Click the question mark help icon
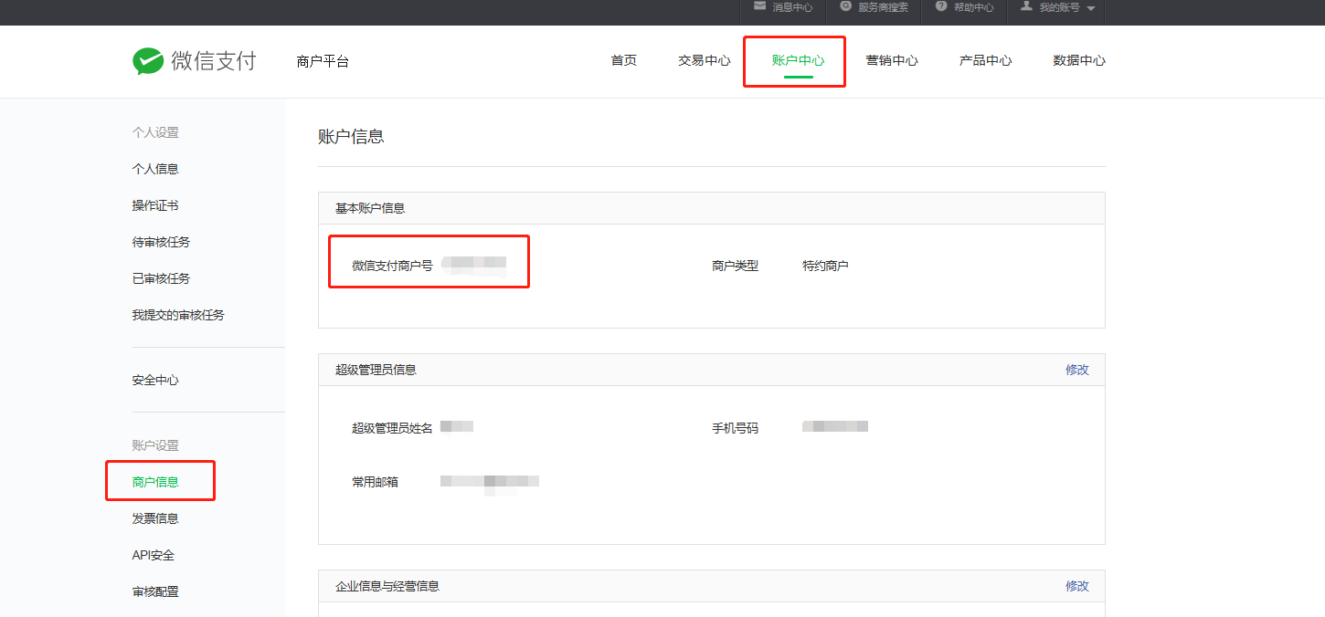This screenshot has width=1325, height=617. [941, 6]
